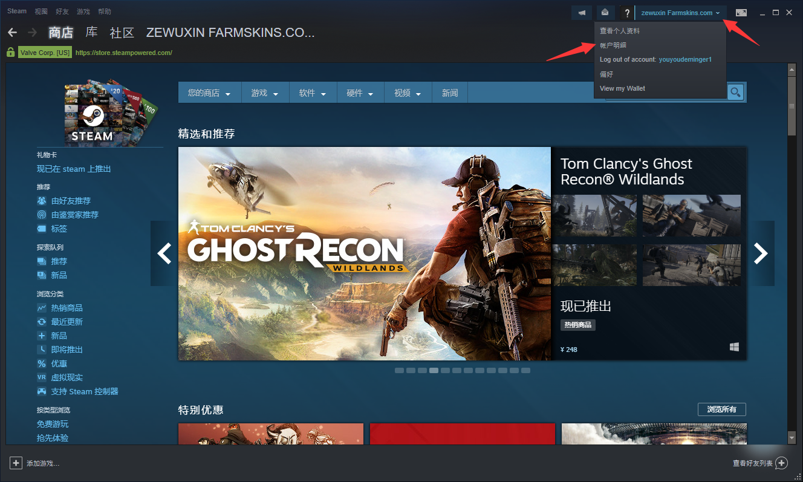This screenshot has width=803, height=482.
Task: Open the announcements megaphone icon
Action: 582,13
